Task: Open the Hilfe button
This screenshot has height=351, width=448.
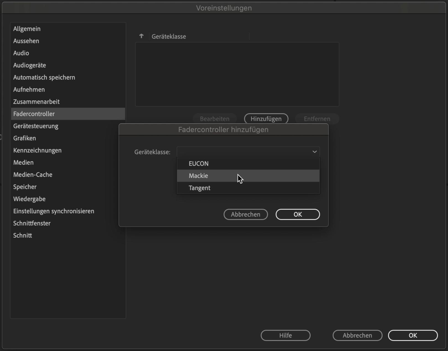Action: tap(285, 335)
